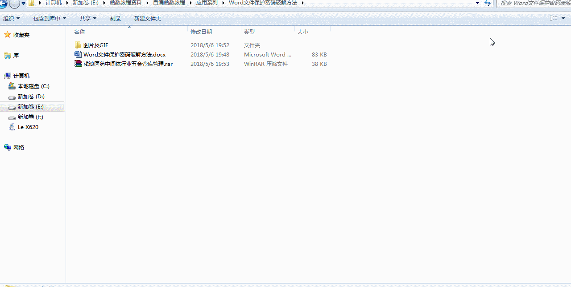Click the refresh button beside address bar

point(488,3)
